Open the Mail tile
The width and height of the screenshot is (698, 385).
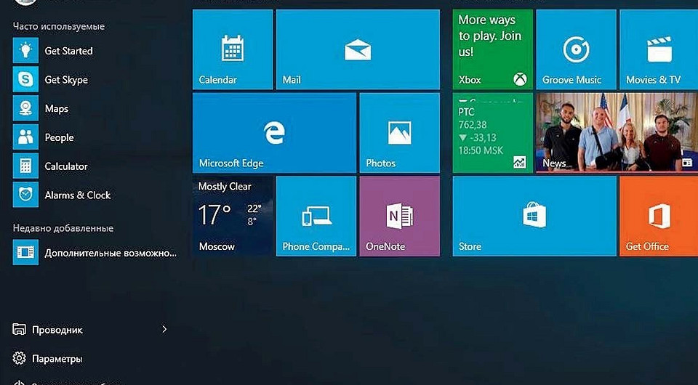(x=358, y=49)
